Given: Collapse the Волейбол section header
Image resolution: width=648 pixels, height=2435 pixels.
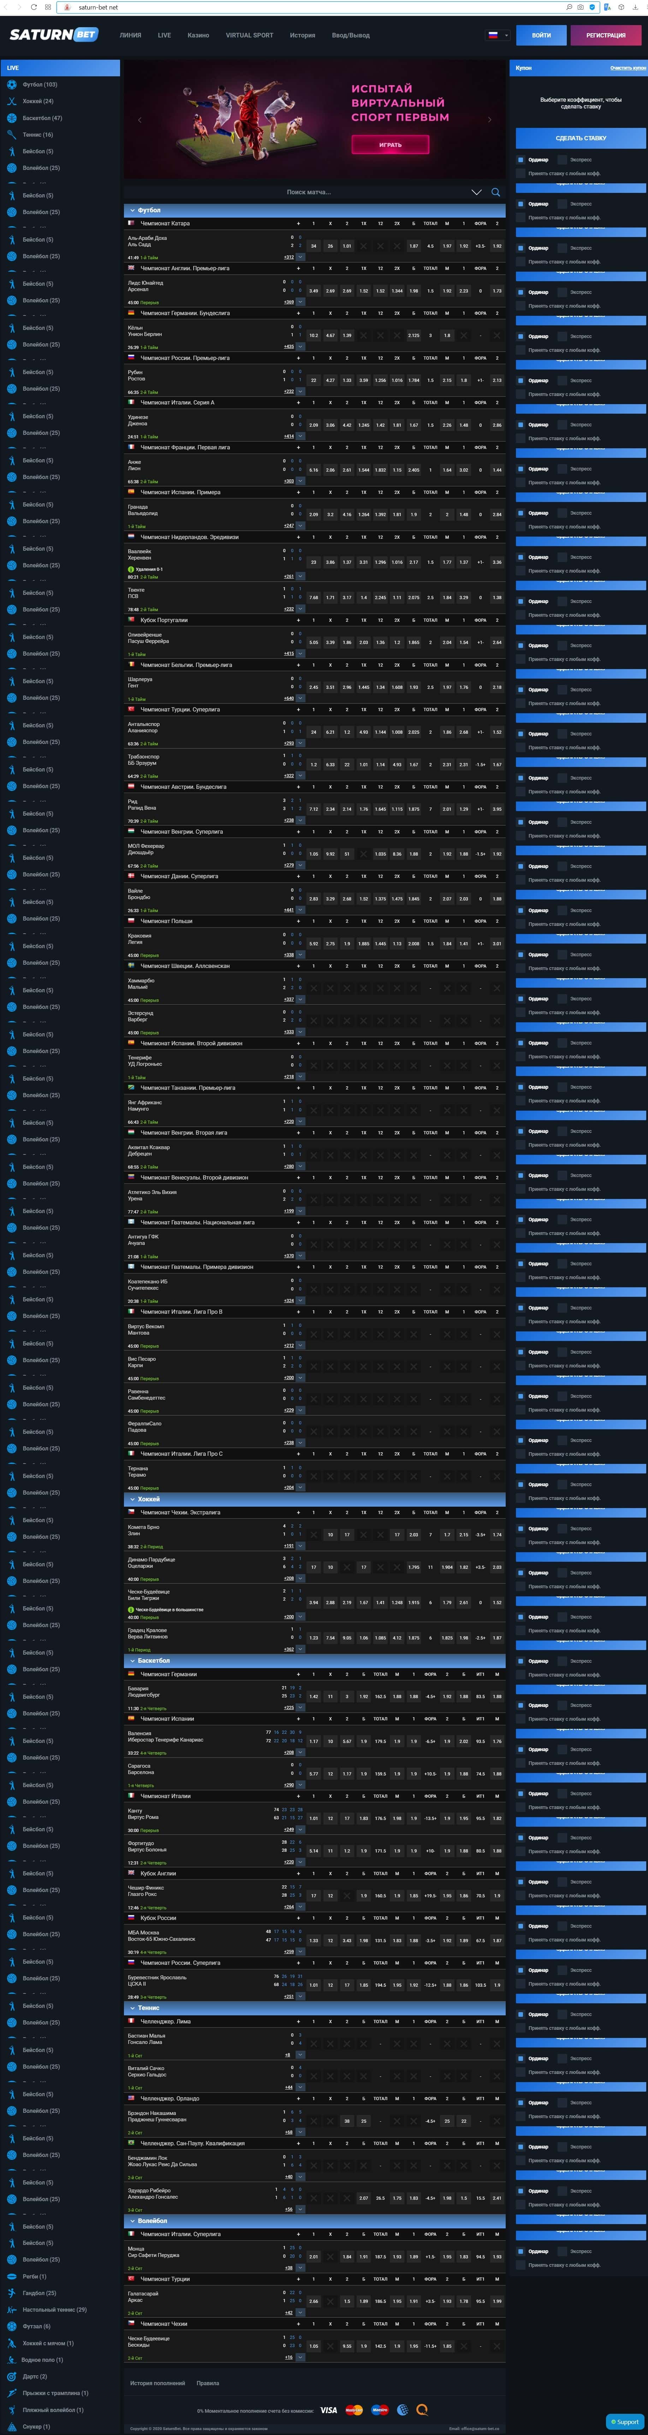Looking at the screenshot, I should (x=315, y=2221).
